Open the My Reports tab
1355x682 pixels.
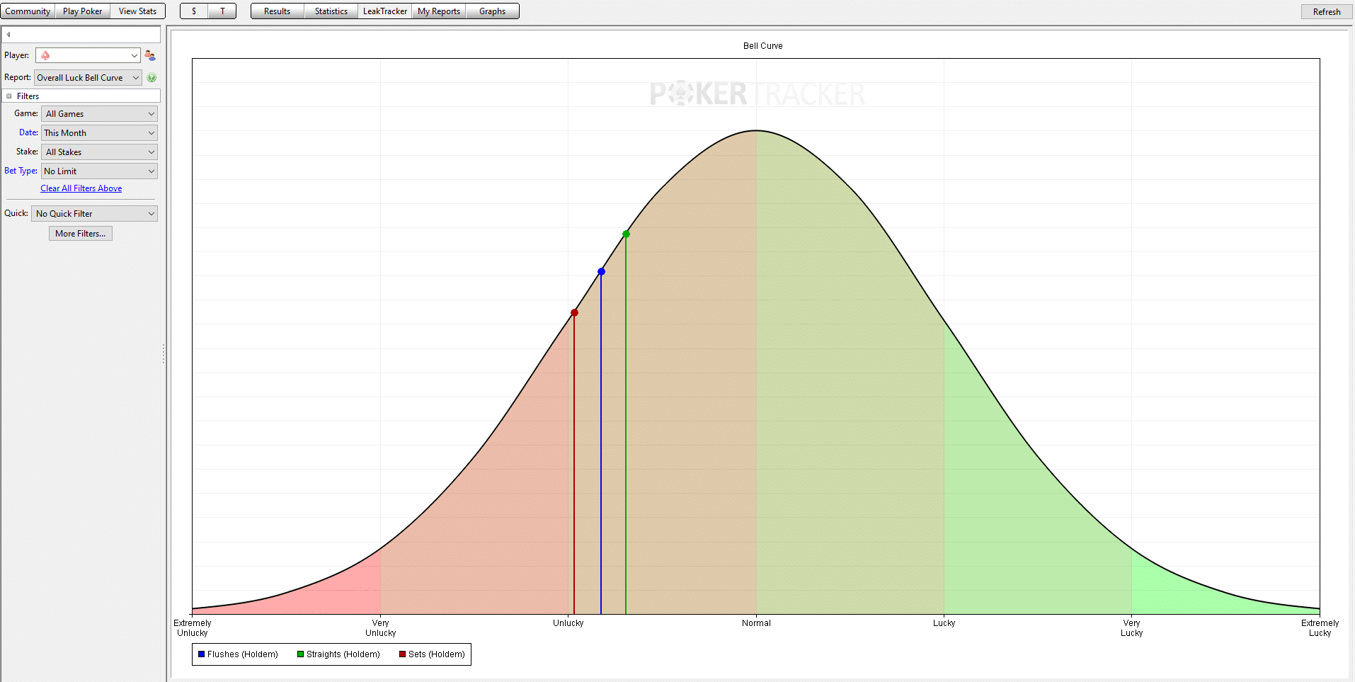[439, 11]
